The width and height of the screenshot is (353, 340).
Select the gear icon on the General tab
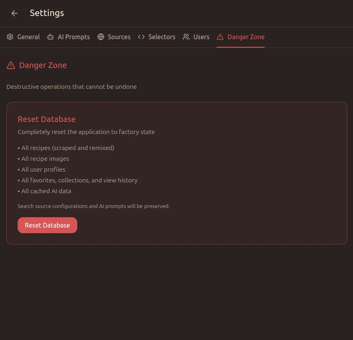coord(10,36)
